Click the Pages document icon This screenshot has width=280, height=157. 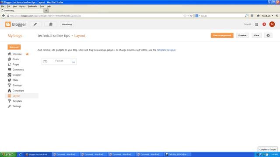[x=10, y=65]
